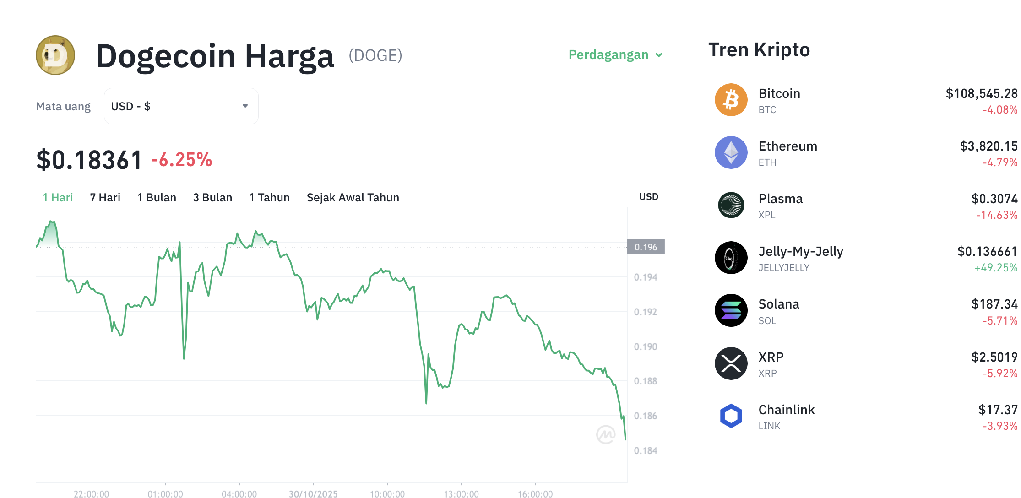
Task: Select the Sejak Awal Tahun tab
Action: pyautogui.click(x=353, y=197)
